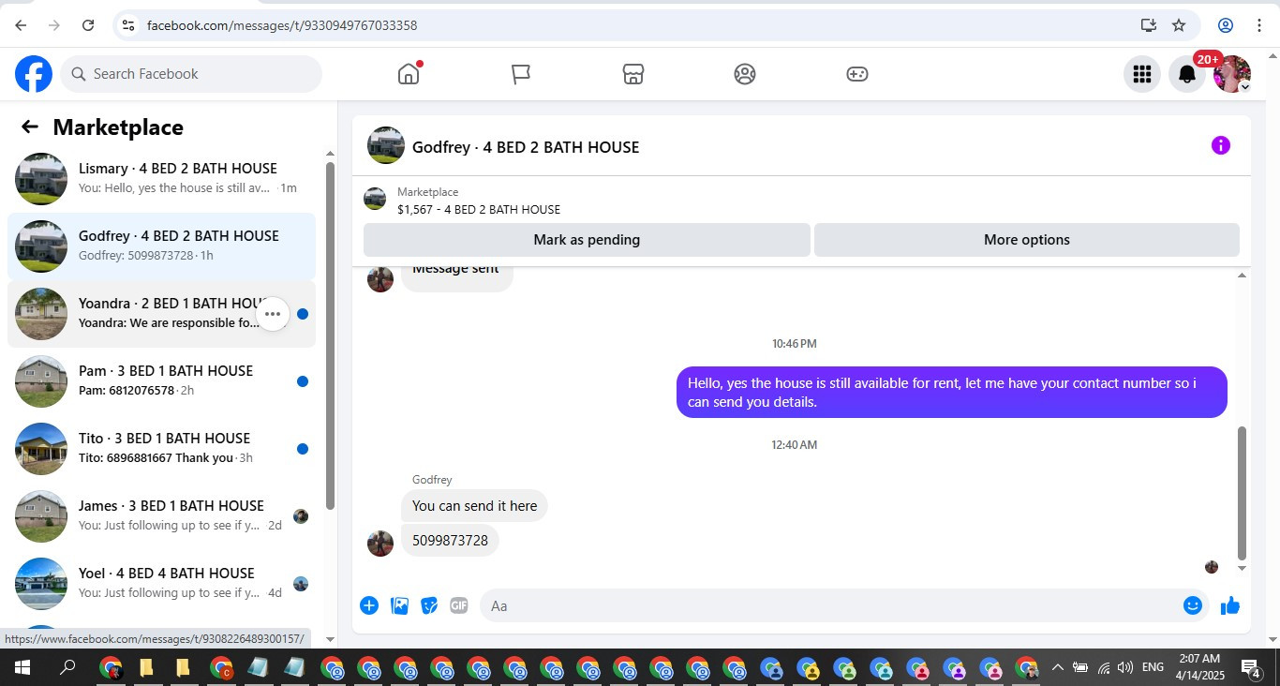
Task: Click the purple 'Hello, yes the house' message
Action: click(x=952, y=393)
